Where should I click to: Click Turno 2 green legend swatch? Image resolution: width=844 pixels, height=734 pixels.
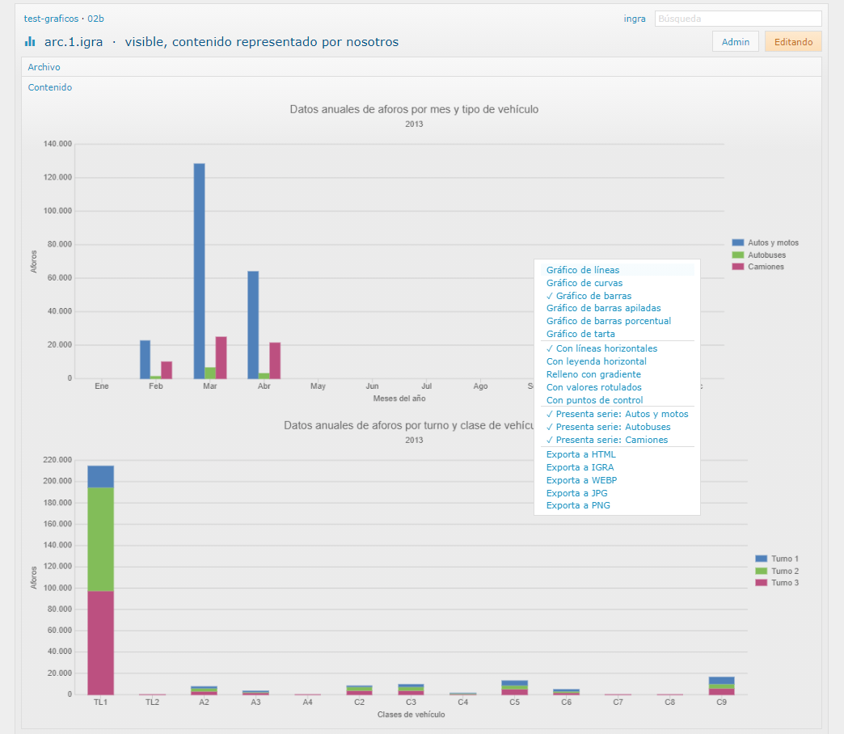(761, 571)
